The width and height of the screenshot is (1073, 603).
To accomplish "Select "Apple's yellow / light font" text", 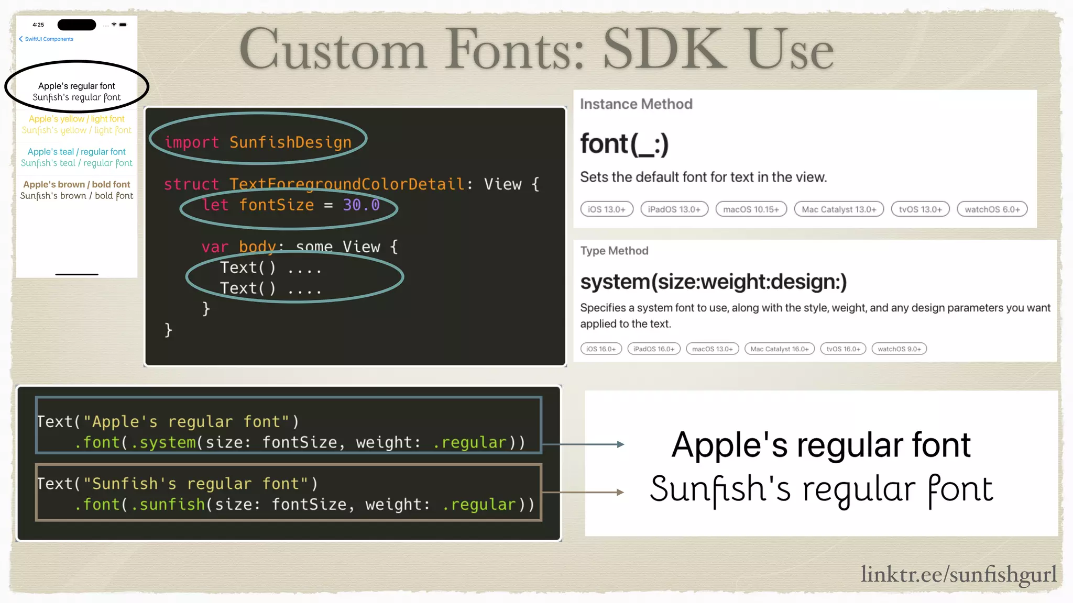I will point(76,119).
